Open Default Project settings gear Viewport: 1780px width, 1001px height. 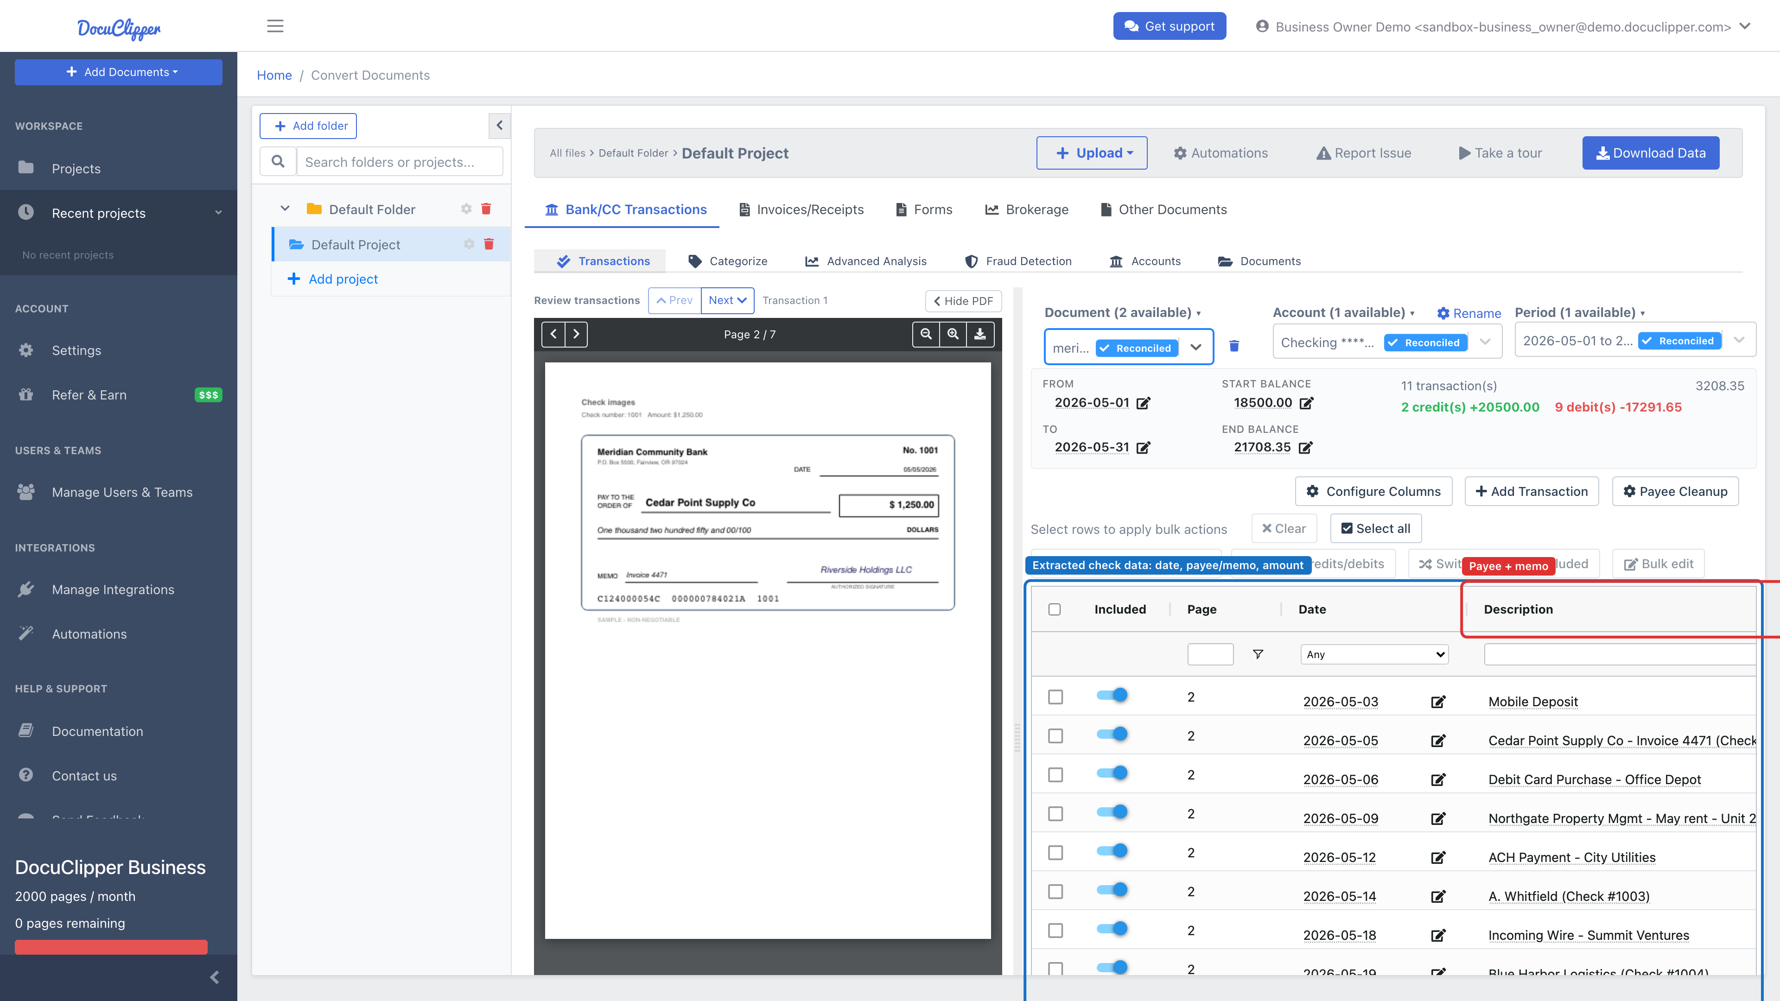(x=469, y=244)
